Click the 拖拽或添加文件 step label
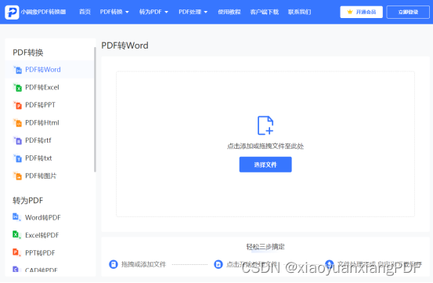433x283 pixels. click(143, 264)
